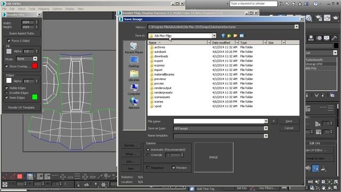Click the File name input field

pyautogui.click(x=218, y=121)
